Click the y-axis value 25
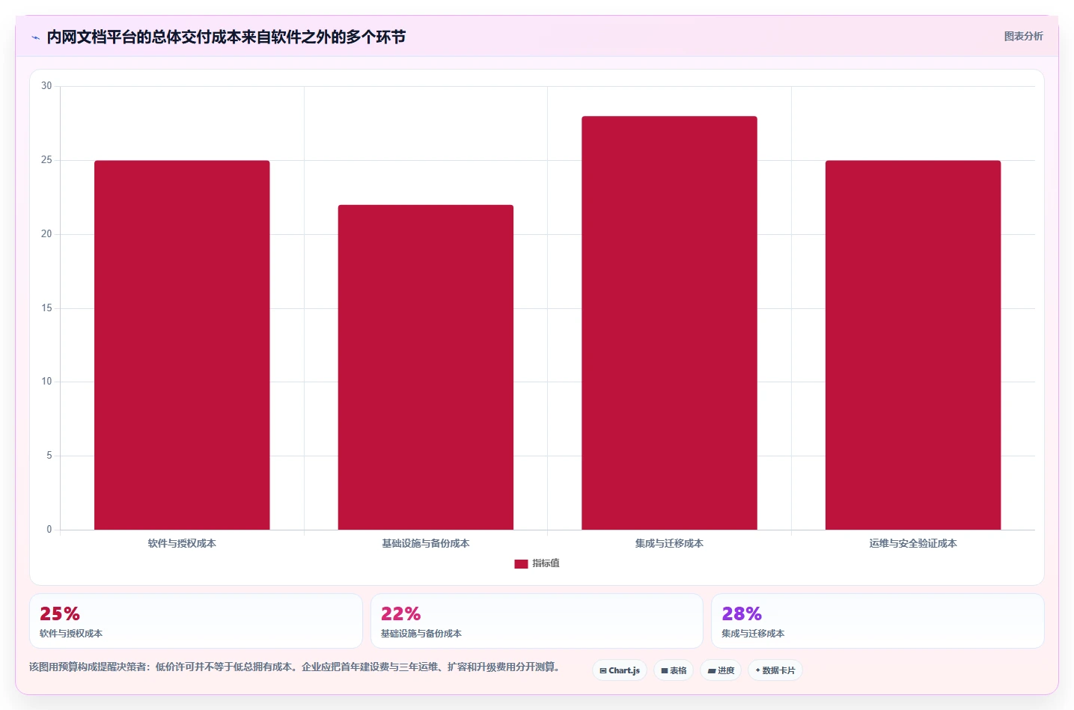 [46, 160]
